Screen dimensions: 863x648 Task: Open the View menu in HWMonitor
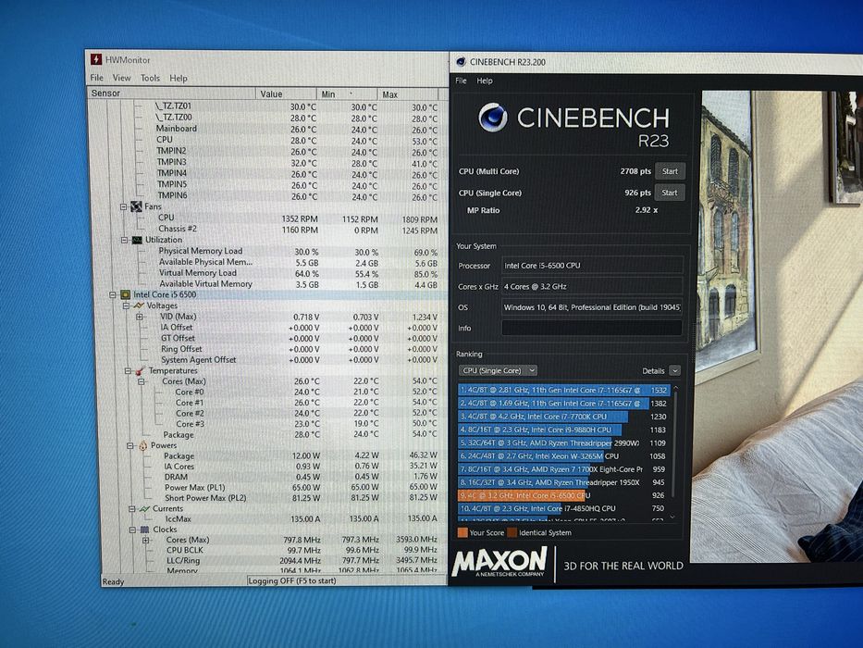(x=122, y=78)
